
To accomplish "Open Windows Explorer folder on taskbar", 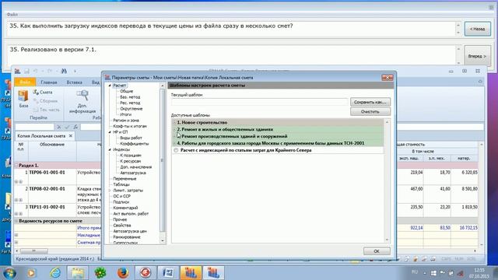I will 78,273.
